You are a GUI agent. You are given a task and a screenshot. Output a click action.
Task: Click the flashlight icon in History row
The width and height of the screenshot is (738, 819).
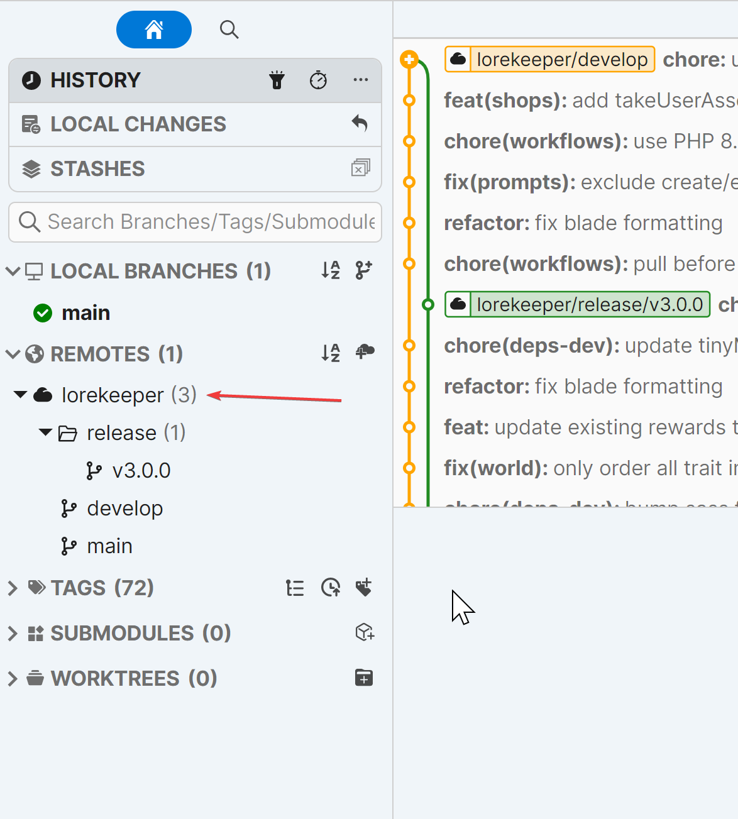[277, 80]
